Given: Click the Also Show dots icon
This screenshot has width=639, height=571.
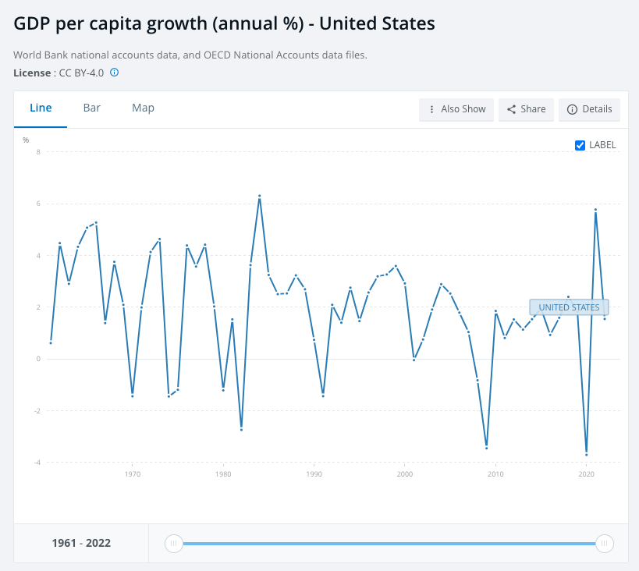Looking at the screenshot, I should (431, 109).
